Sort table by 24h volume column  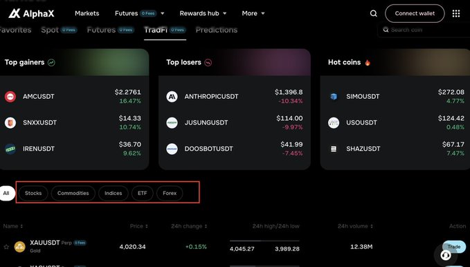355,226
